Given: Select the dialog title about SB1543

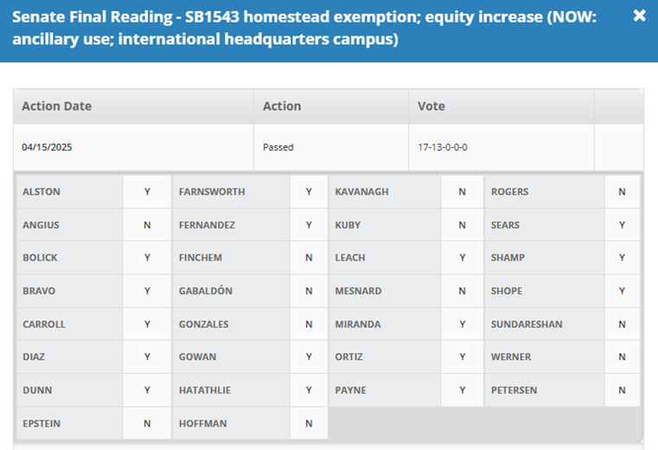Looking at the screenshot, I should pyautogui.click(x=303, y=28).
